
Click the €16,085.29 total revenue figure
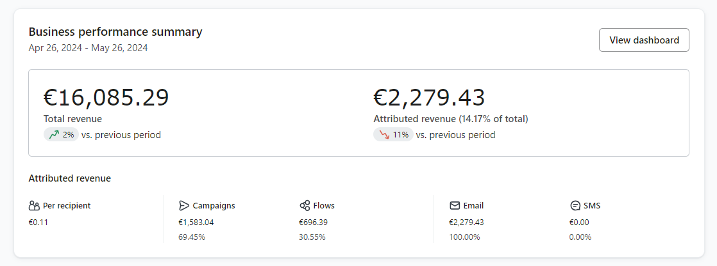(x=106, y=97)
